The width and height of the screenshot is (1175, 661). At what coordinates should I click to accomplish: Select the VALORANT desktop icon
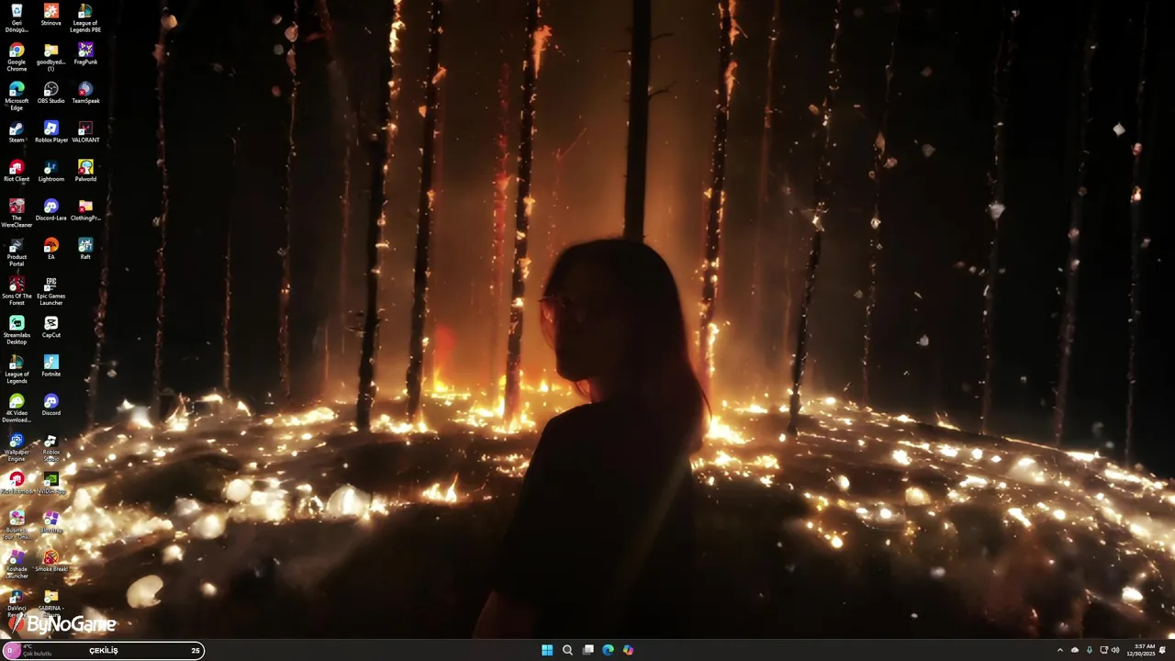pos(85,132)
